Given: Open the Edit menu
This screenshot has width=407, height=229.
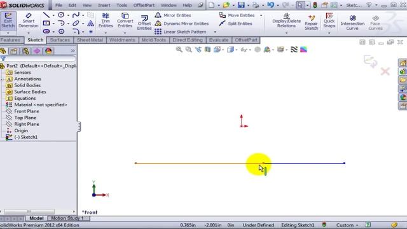Looking at the screenshot, I should tap(72, 5).
